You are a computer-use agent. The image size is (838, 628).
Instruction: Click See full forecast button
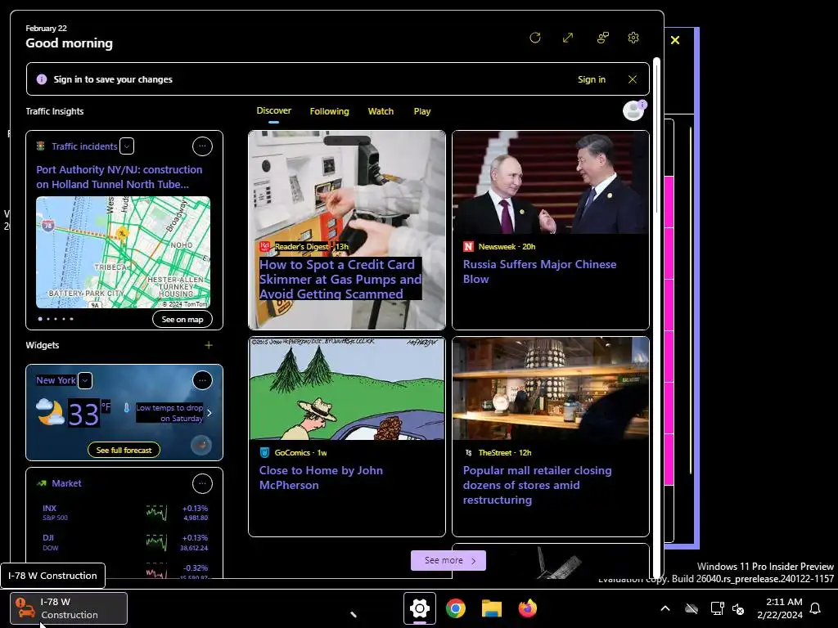(x=124, y=451)
